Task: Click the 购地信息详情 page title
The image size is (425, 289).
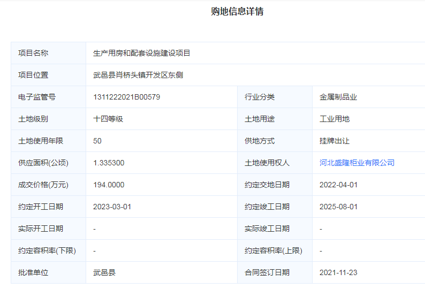Action: point(237,12)
